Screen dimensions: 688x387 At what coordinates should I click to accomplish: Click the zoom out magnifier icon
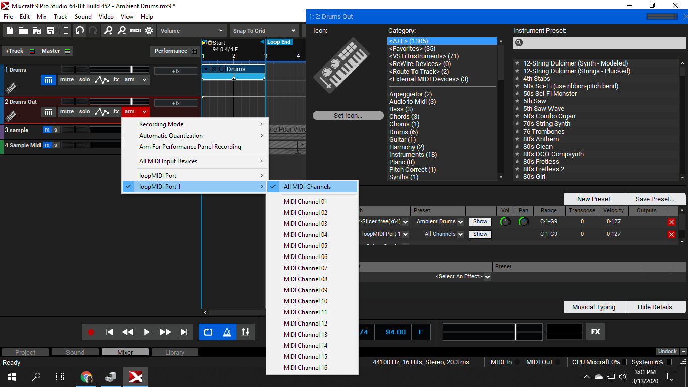pyautogui.click(x=121, y=31)
